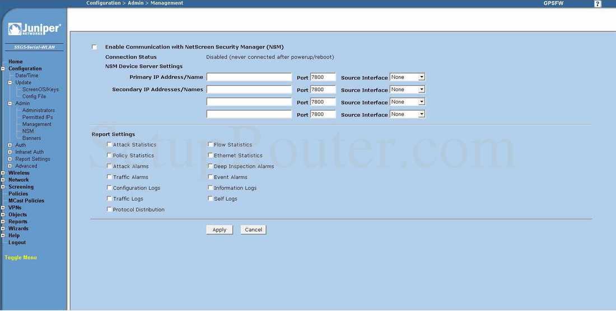Check the Configuration Logs option
The image size is (616, 311).
(109, 188)
